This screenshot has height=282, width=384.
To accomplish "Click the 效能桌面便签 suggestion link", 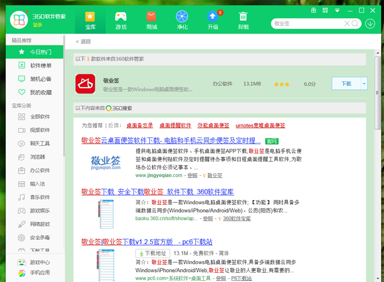I will click(x=213, y=125).
